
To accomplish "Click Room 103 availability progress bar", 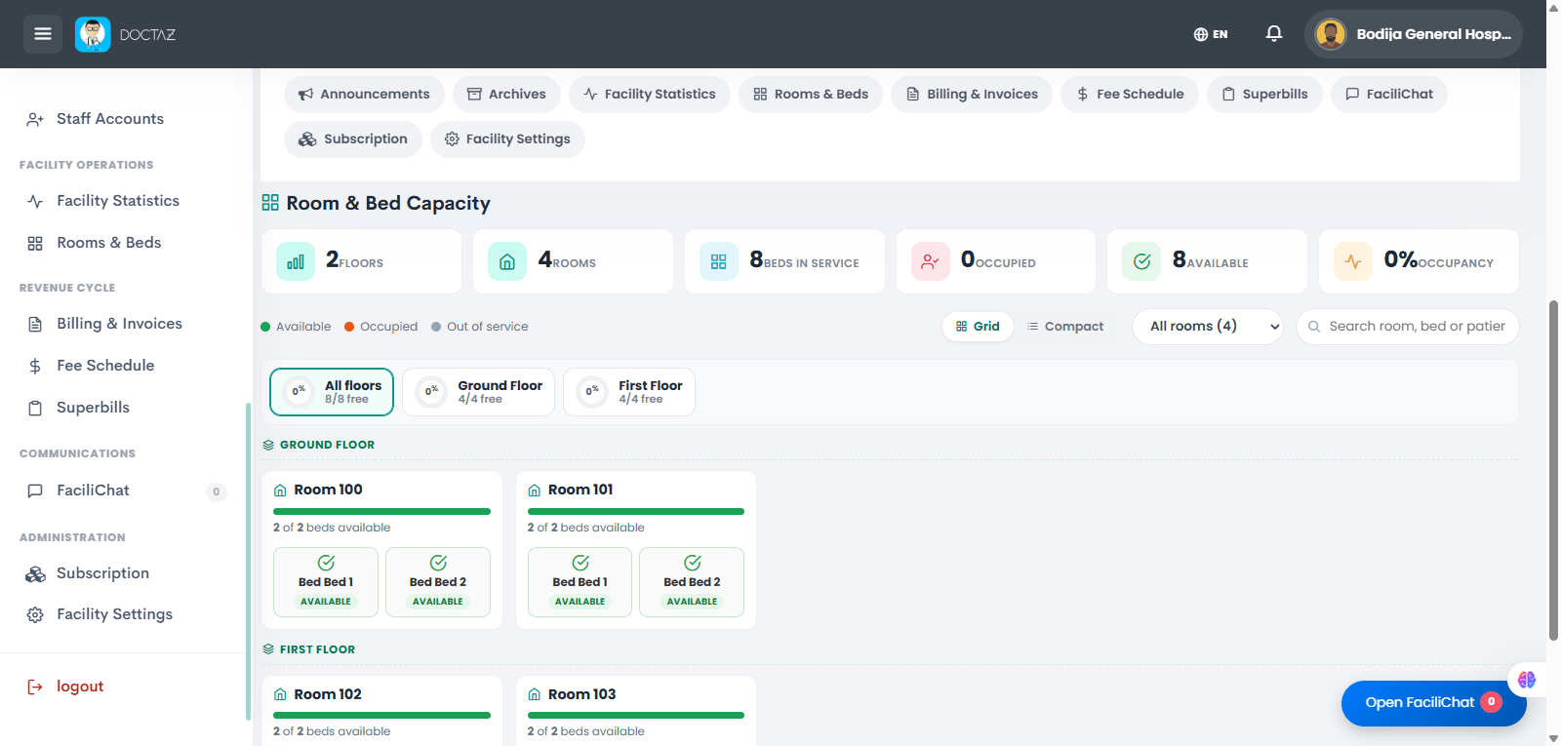I will click(636, 715).
